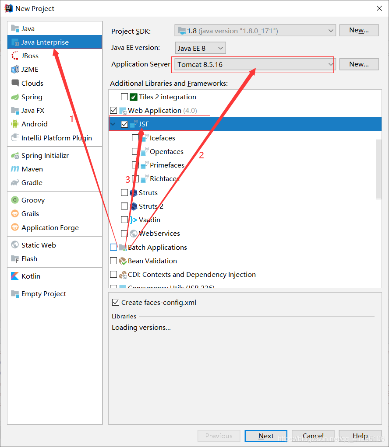The width and height of the screenshot is (389, 447).
Task: Click the Tiles 2 integration icon
Action: pyautogui.click(x=134, y=97)
